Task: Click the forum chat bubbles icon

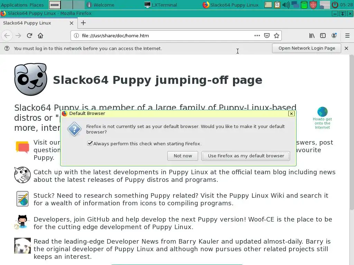Action: pyautogui.click(x=22, y=147)
